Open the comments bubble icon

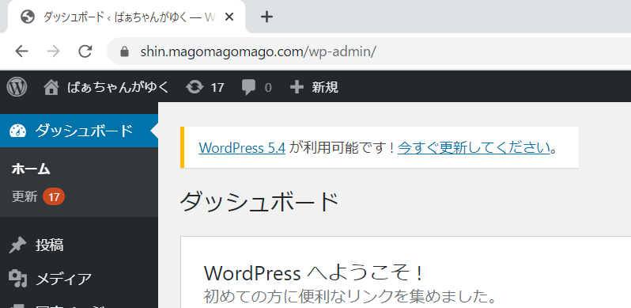click(248, 87)
